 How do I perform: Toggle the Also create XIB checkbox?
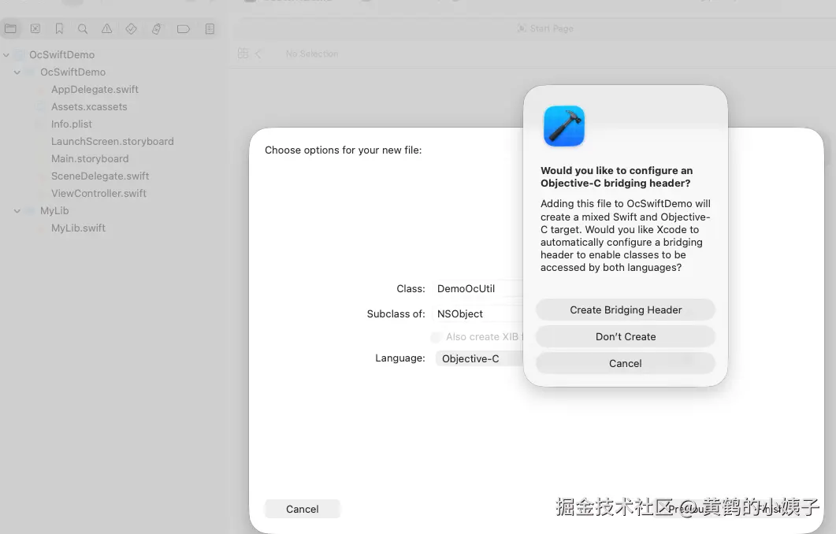pos(437,337)
